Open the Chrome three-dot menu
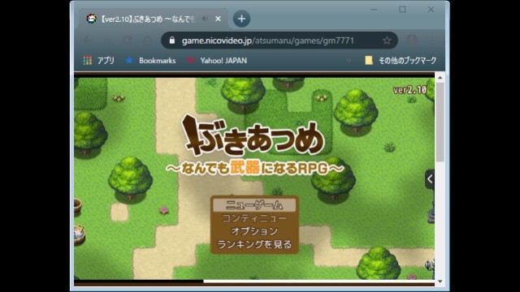The height and width of the screenshot is (292, 520). (432, 41)
